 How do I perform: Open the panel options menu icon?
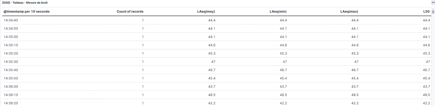coord(433,3)
